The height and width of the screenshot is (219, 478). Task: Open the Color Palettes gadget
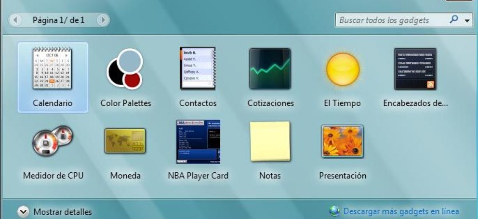[125, 69]
